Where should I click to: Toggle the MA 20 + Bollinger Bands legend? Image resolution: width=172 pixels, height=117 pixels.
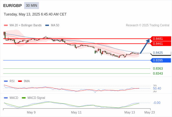[23, 25]
